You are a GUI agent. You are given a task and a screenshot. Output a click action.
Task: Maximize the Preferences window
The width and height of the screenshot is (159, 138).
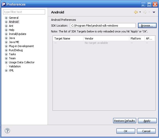tap(149, 4)
